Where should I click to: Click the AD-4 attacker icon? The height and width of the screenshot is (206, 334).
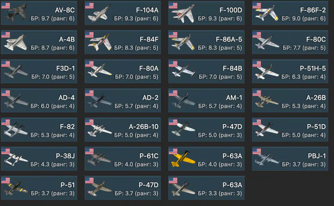pyautogui.click(x=16, y=102)
